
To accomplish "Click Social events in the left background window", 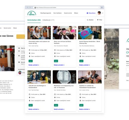I will (7, 28).
